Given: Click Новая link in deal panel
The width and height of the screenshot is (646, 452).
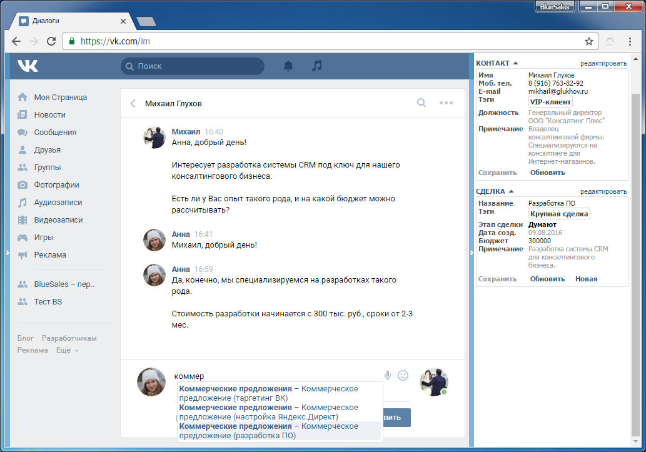Looking at the screenshot, I should [586, 279].
